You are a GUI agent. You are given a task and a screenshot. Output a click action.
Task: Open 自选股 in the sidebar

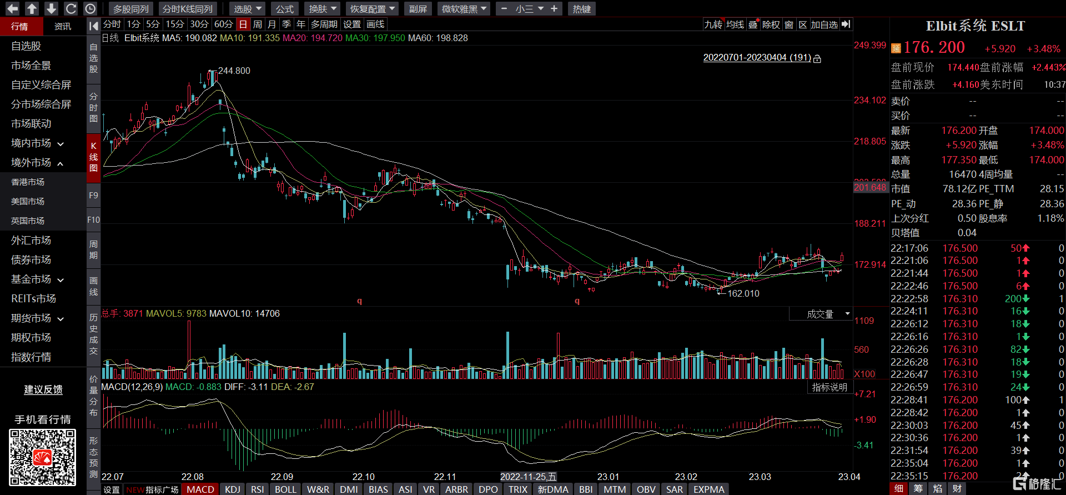pyautogui.click(x=26, y=46)
